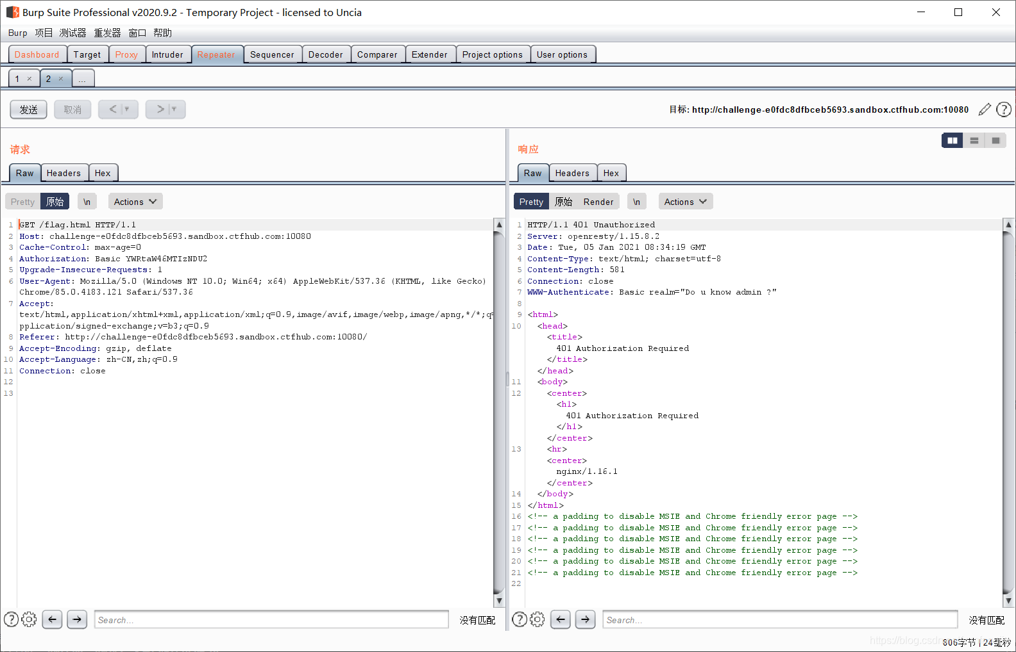Open forward history dropdown arrow

[x=174, y=110]
